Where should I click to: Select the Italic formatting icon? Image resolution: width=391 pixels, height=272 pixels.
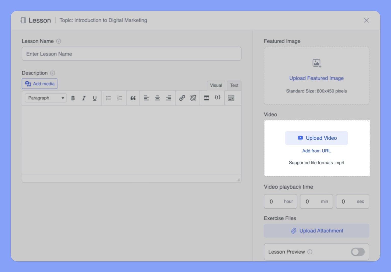click(x=84, y=98)
